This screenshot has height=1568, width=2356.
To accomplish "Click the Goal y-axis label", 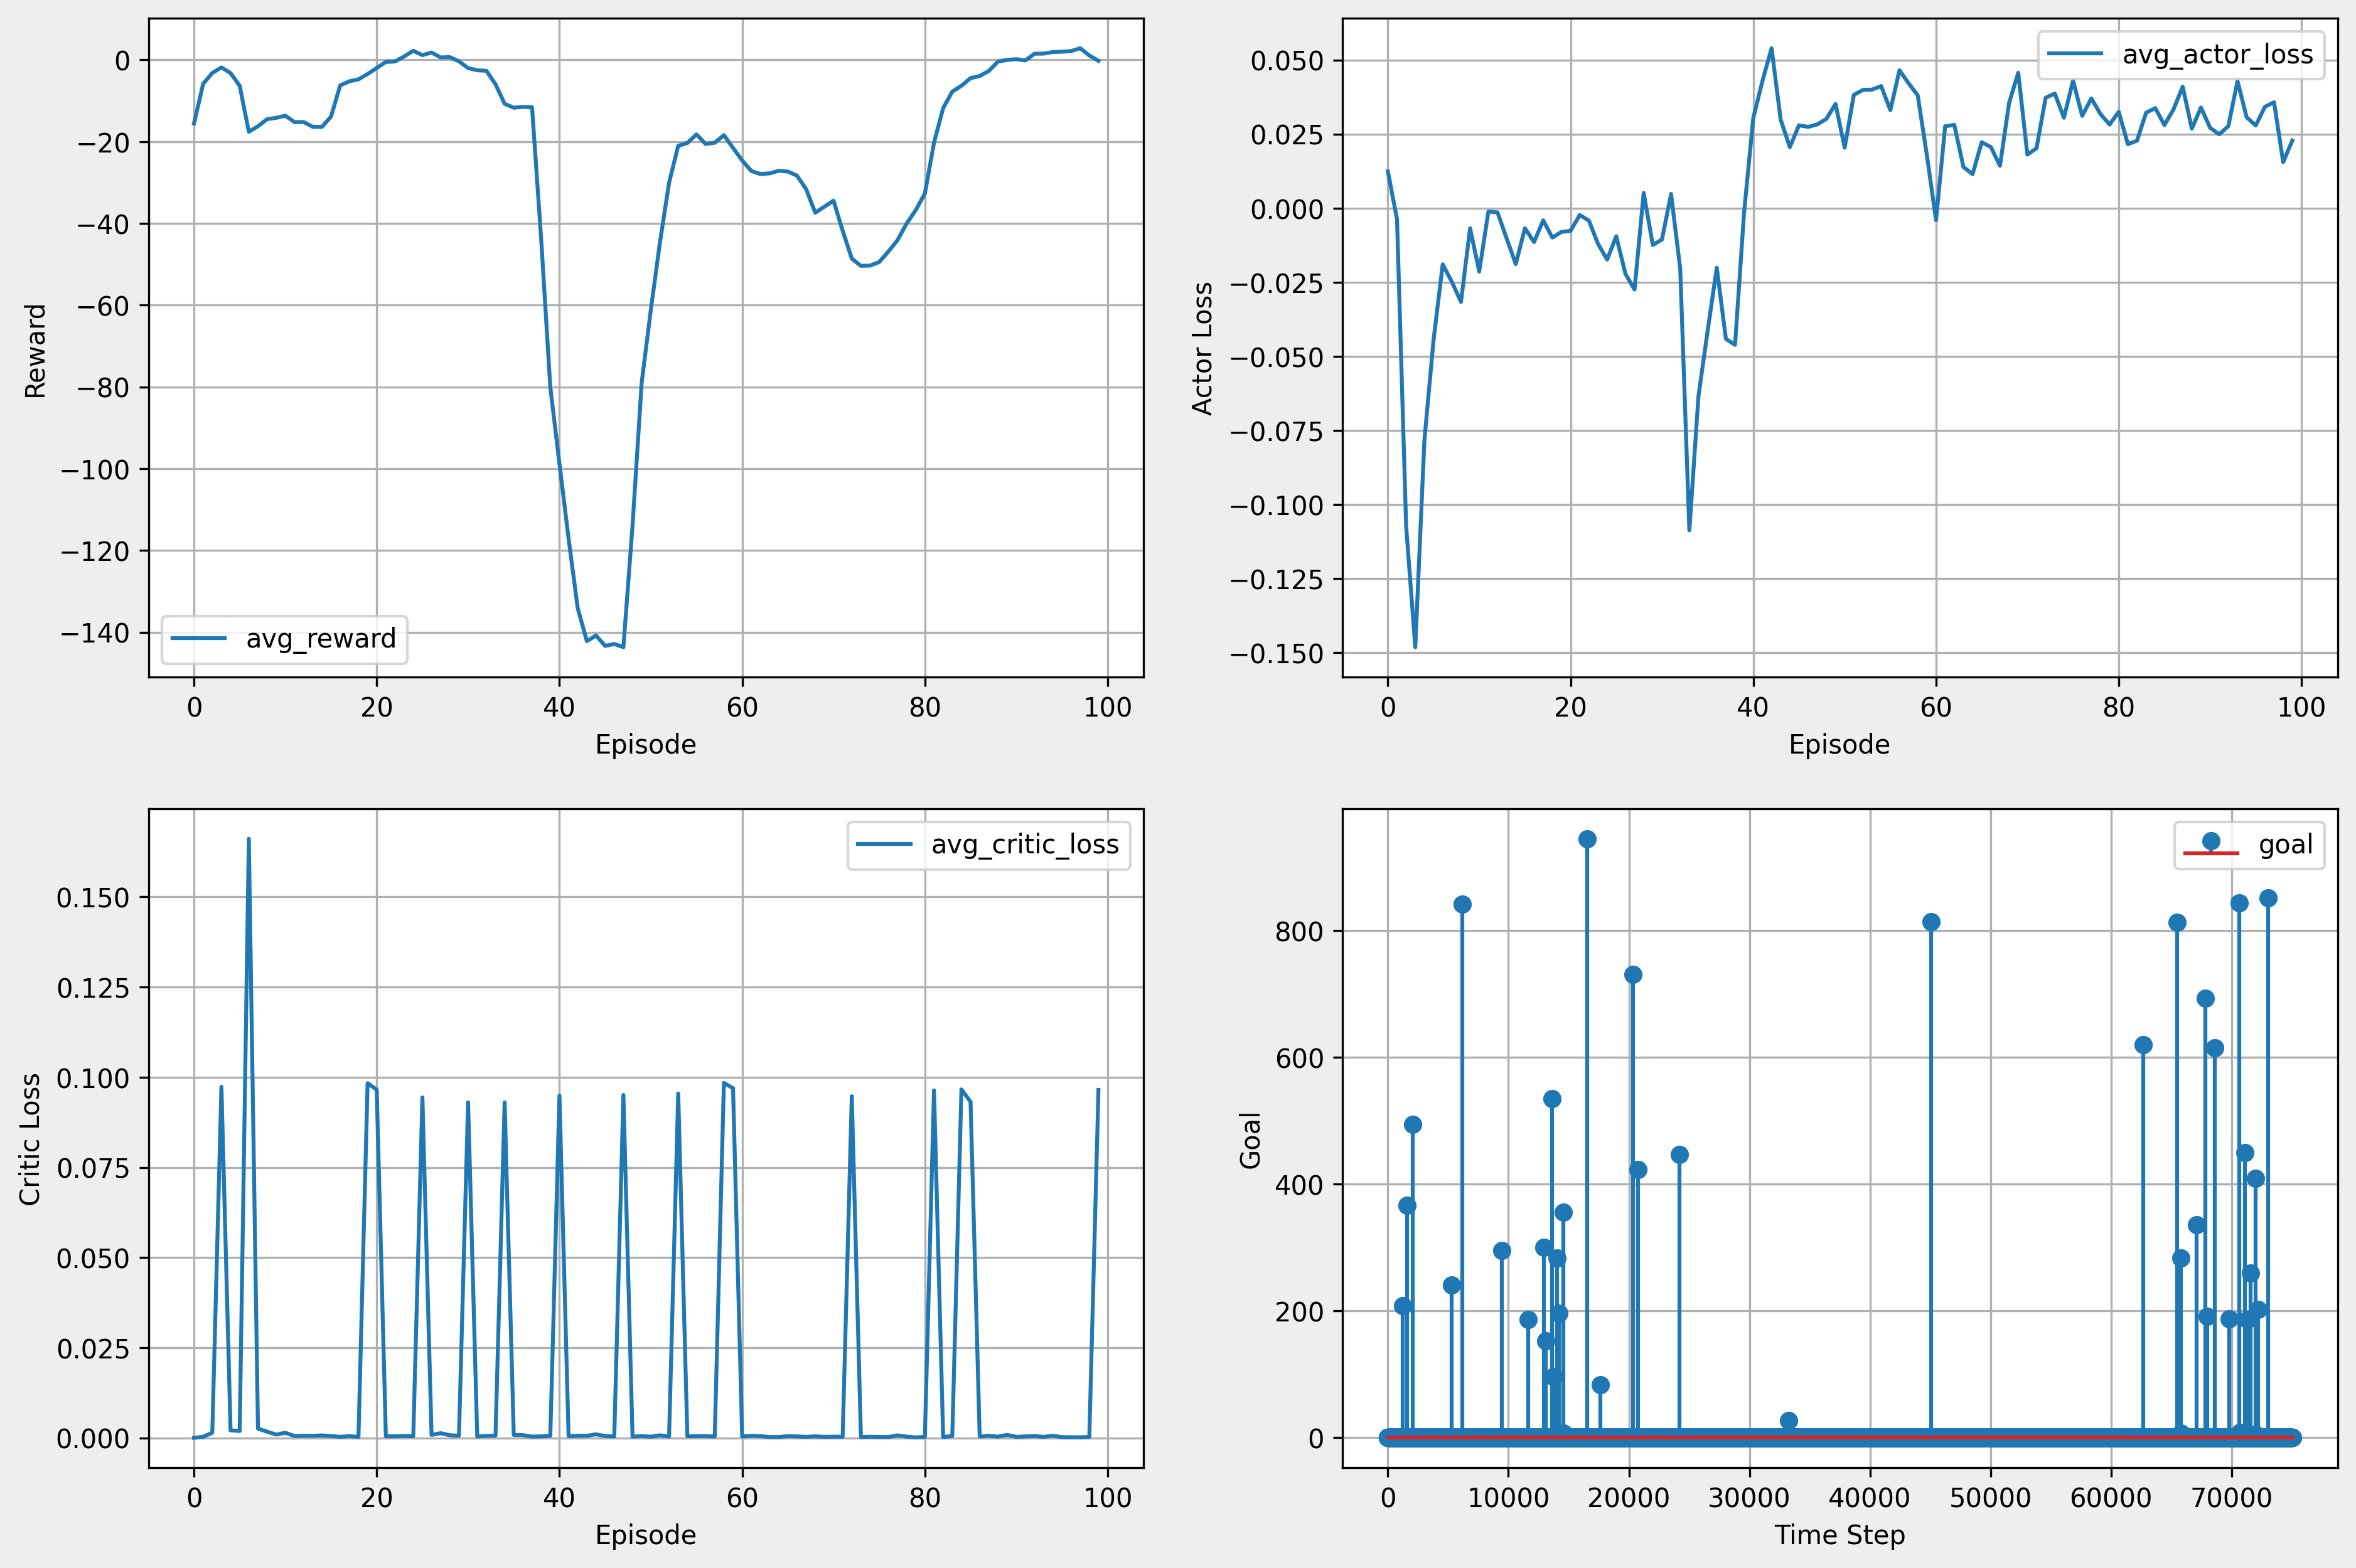I will [x=1250, y=1140].
